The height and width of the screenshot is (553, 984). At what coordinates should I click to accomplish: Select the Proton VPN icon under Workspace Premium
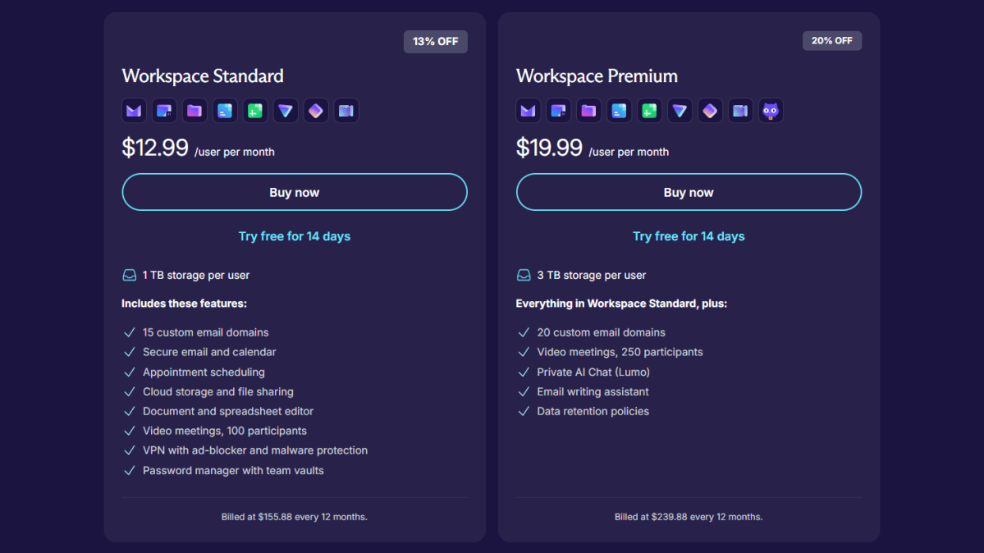680,110
